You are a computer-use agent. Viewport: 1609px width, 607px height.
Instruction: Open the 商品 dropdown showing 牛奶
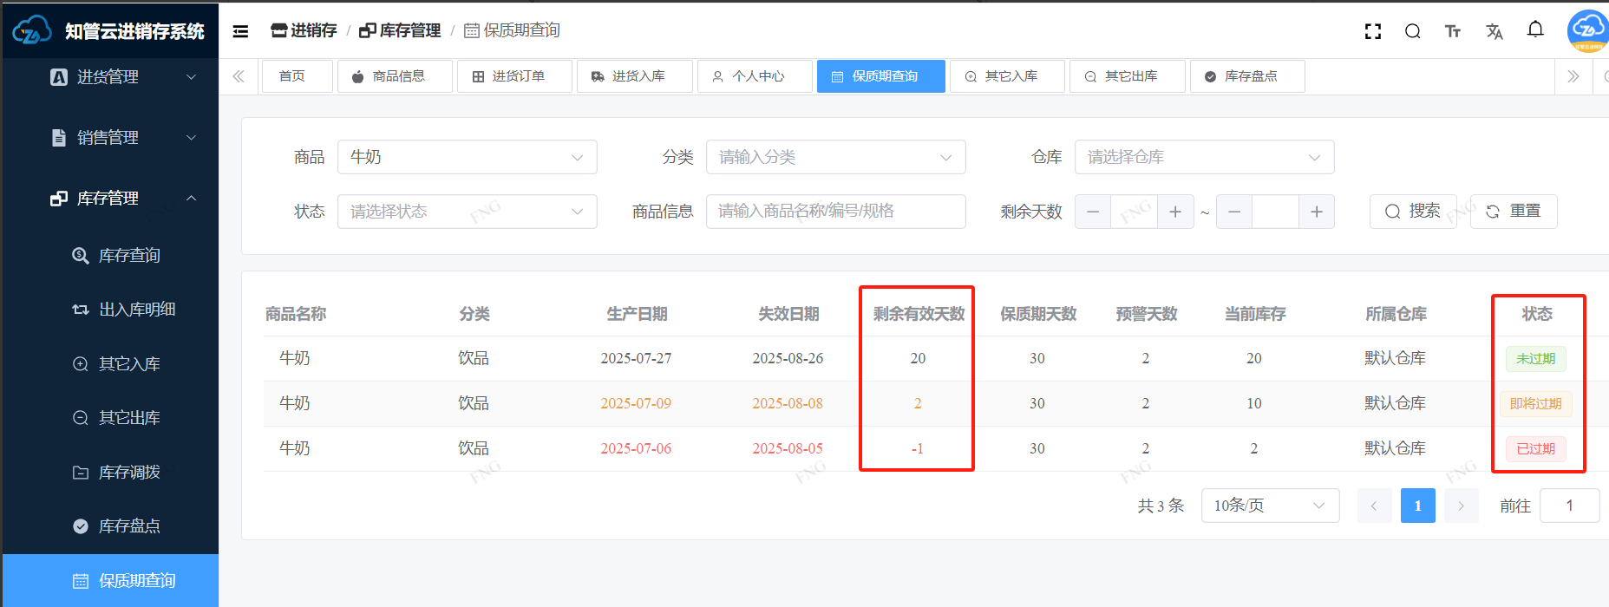coord(467,157)
